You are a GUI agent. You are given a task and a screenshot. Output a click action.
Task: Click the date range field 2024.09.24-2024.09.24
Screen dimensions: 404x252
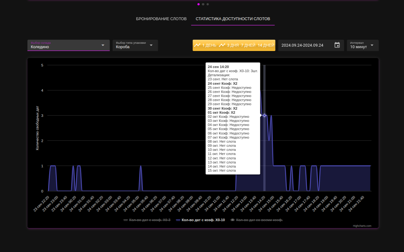(302, 45)
